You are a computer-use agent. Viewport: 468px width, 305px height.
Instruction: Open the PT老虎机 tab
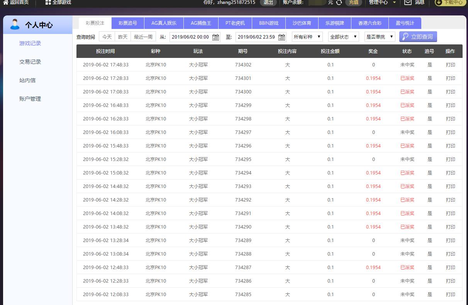tap(235, 23)
